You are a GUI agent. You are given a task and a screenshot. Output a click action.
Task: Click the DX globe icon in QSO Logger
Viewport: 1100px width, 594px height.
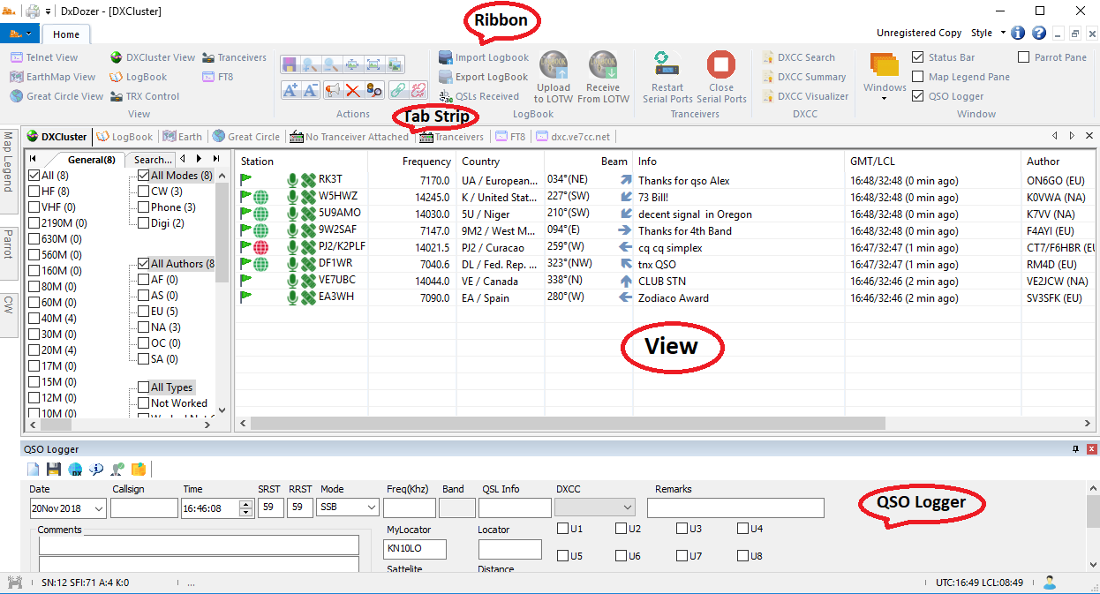[x=75, y=470]
